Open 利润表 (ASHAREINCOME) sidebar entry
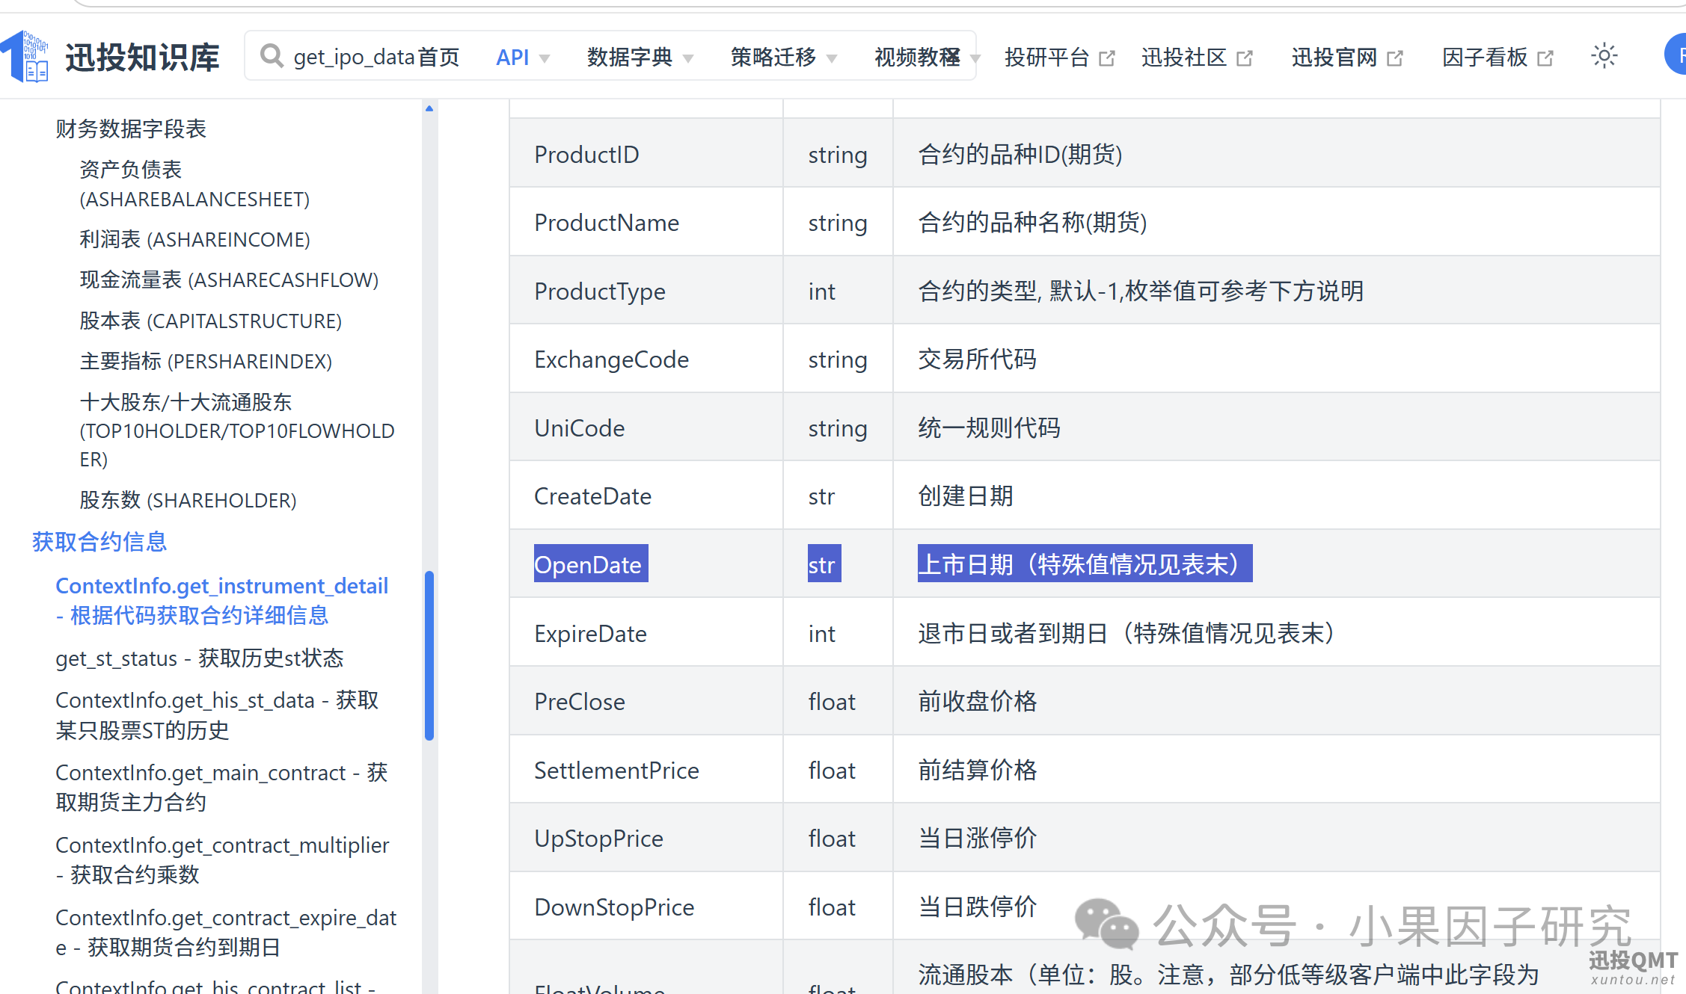This screenshot has width=1686, height=994. (x=194, y=239)
